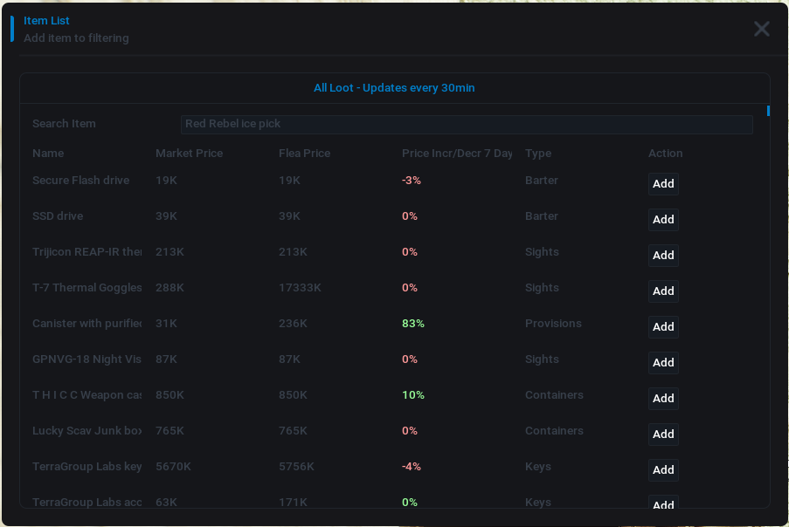Add Lucky Scav Junk box item
The height and width of the screenshot is (527, 789).
[x=663, y=435]
